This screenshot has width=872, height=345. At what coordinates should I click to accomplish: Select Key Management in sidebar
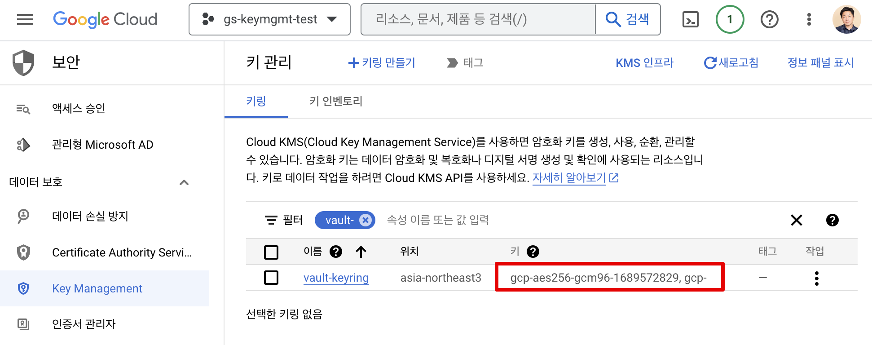coord(105,288)
